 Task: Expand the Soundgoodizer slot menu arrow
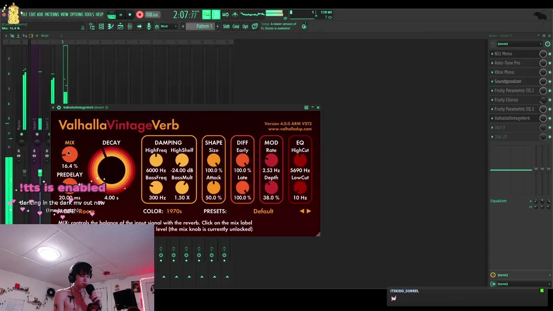492,81
